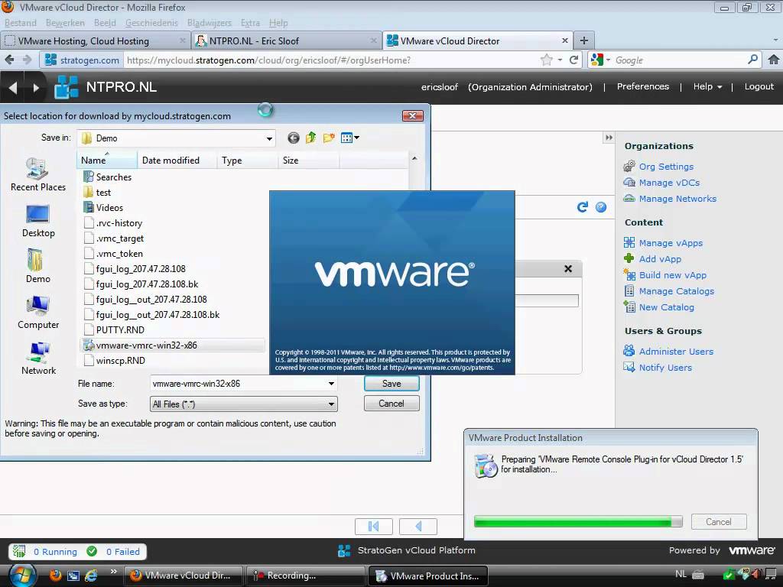Viewport: 783px width, 587px height.
Task: Click the Firefox home icon
Action: [773, 60]
